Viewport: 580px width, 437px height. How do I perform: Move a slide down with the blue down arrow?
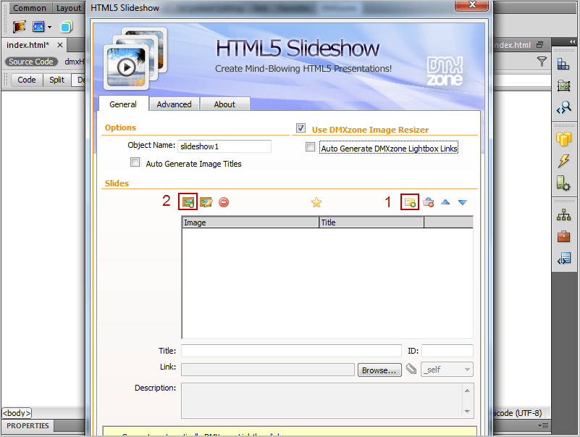pos(462,202)
